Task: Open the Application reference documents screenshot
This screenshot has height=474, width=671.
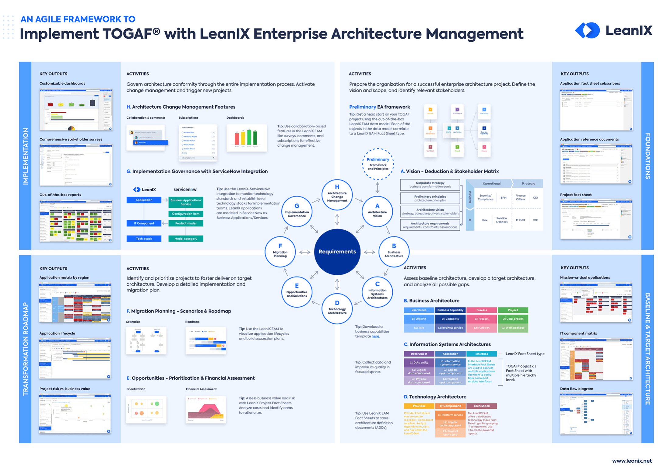Action: pos(596,164)
